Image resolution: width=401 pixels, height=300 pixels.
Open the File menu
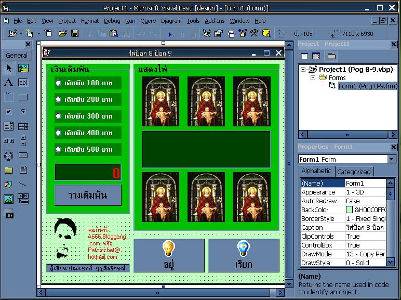click(x=17, y=21)
